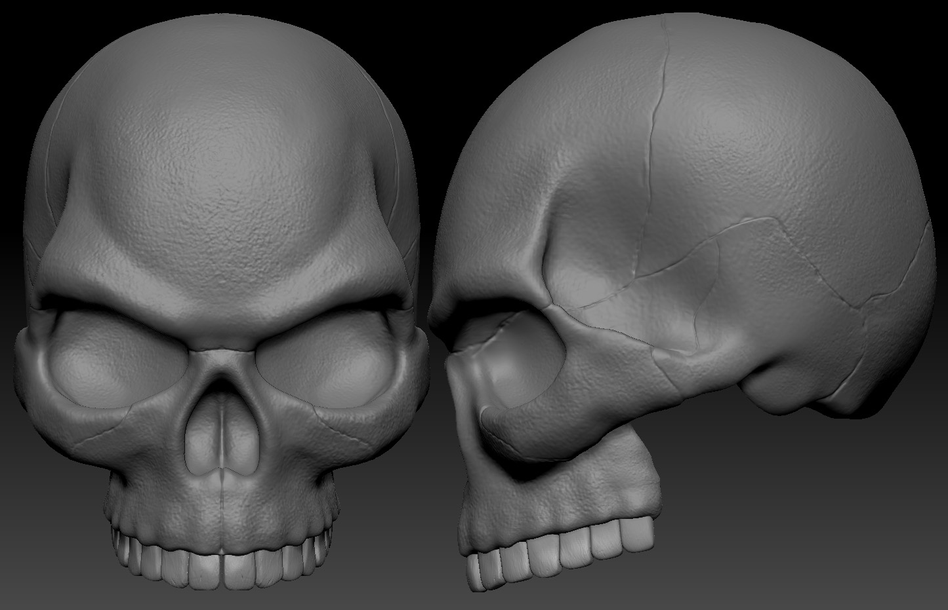Select the side-profile skull model
This screenshot has height=610, width=948.
coord(682,301)
